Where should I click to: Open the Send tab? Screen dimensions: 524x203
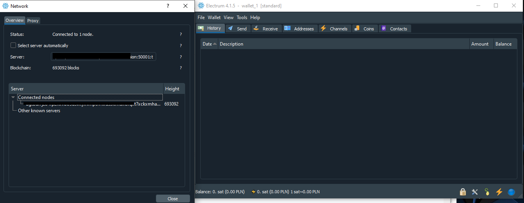pyautogui.click(x=237, y=28)
